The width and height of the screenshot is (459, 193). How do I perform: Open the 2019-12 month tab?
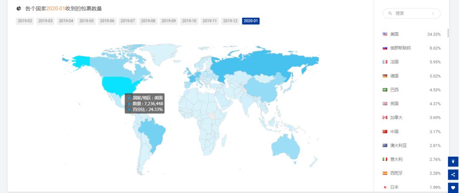pos(230,21)
